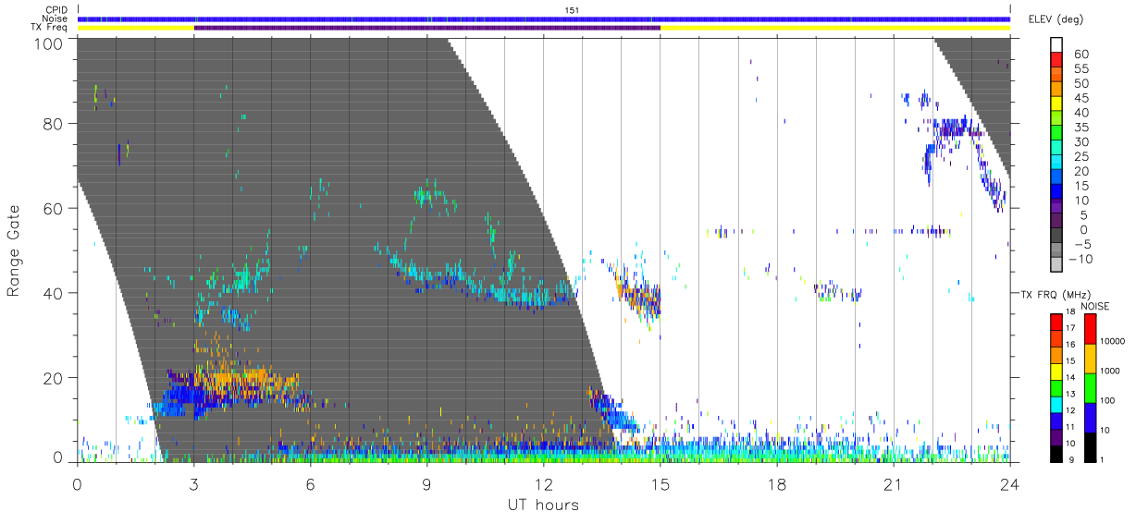
Task: Click x-axis tick label '6'
Action: coord(311,483)
